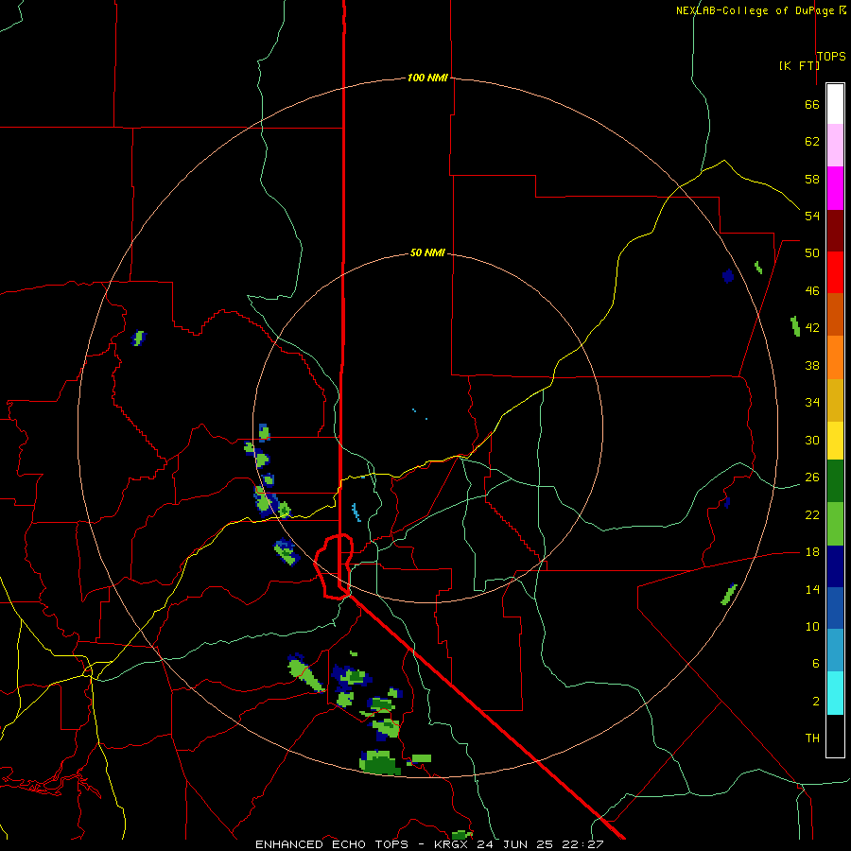Click the black TH swatch at legend bottom

(835, 736)
